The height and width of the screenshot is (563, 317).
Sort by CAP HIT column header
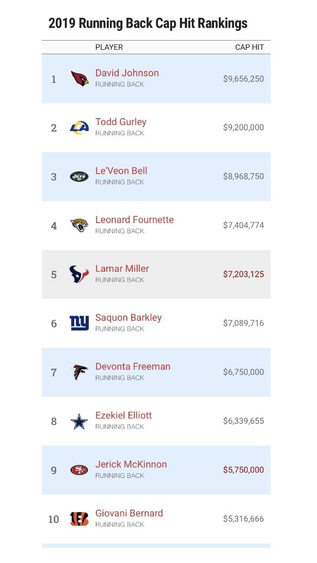249,48
